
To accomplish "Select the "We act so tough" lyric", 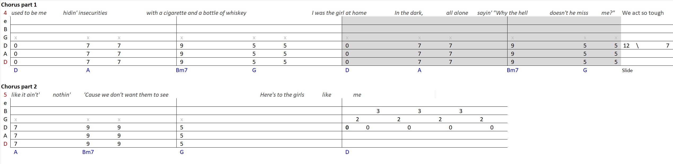I will coord(643,13).
